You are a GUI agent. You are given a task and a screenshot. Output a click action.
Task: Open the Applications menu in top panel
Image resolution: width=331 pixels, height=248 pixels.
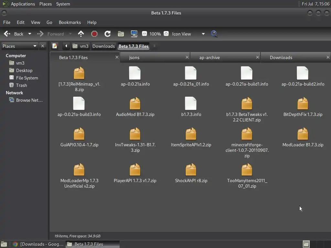click(23, 4)
